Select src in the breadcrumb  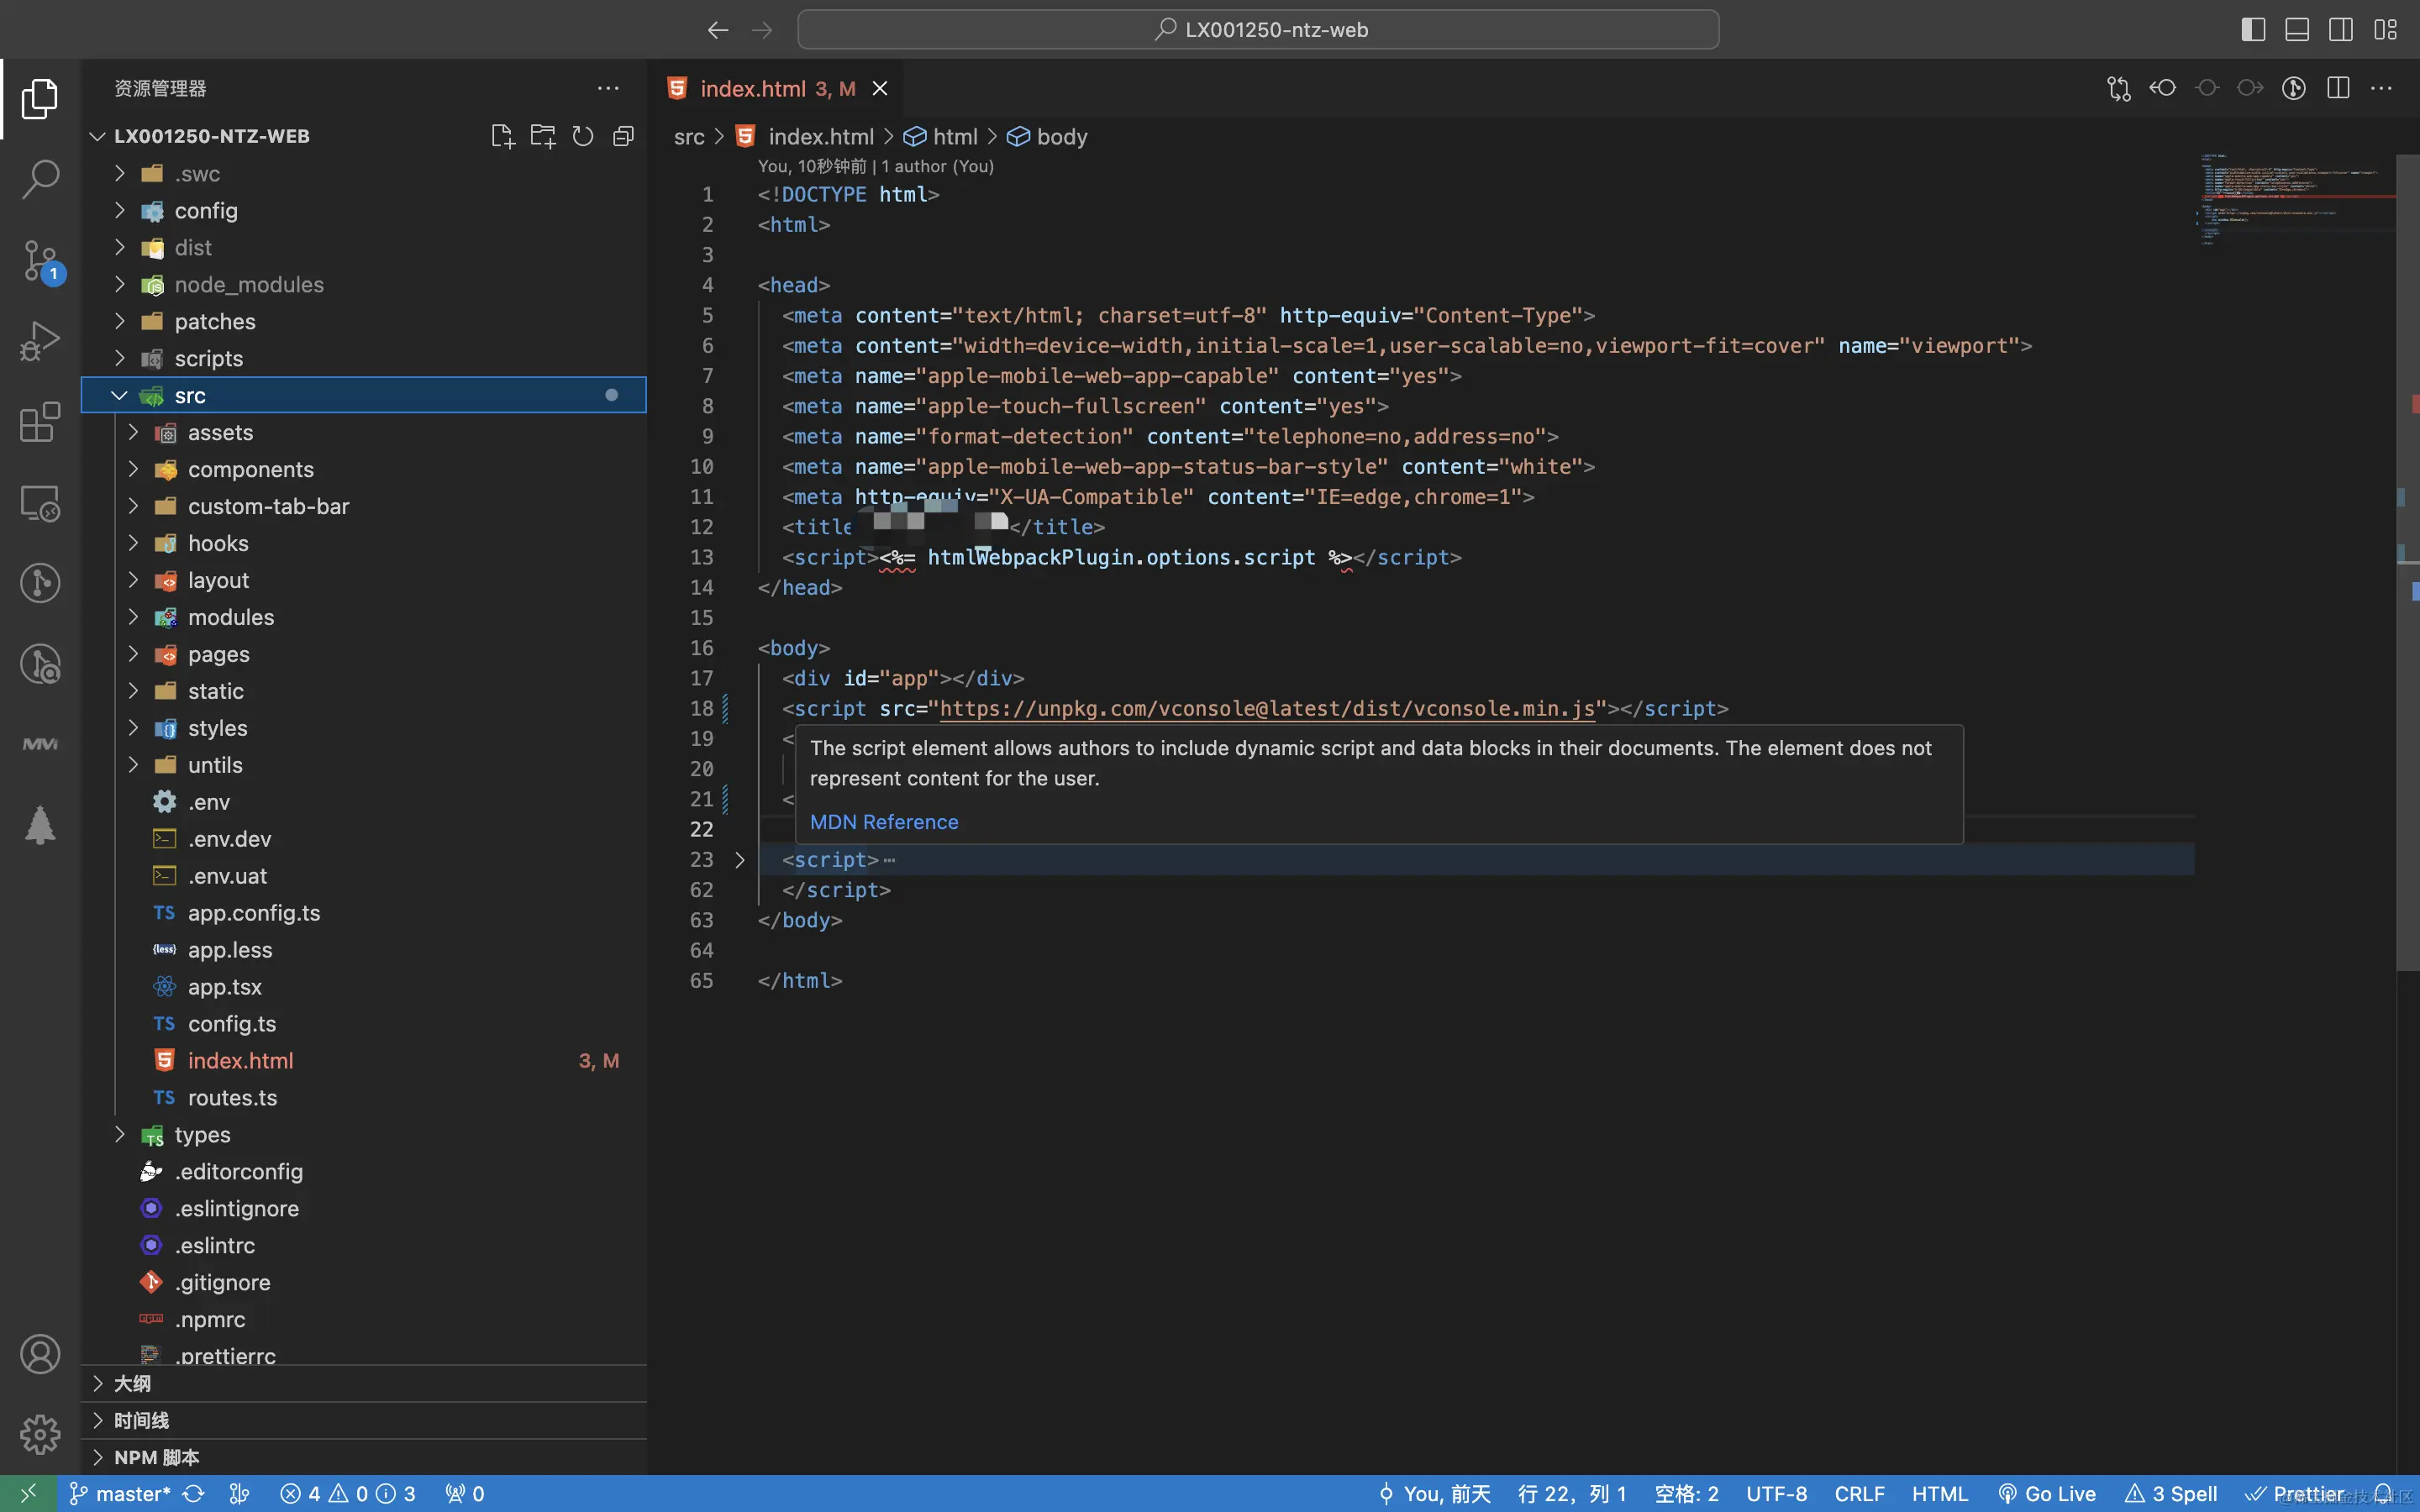click(689, 137)
